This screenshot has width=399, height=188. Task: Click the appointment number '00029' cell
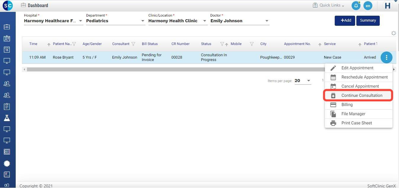pos(289,57)
